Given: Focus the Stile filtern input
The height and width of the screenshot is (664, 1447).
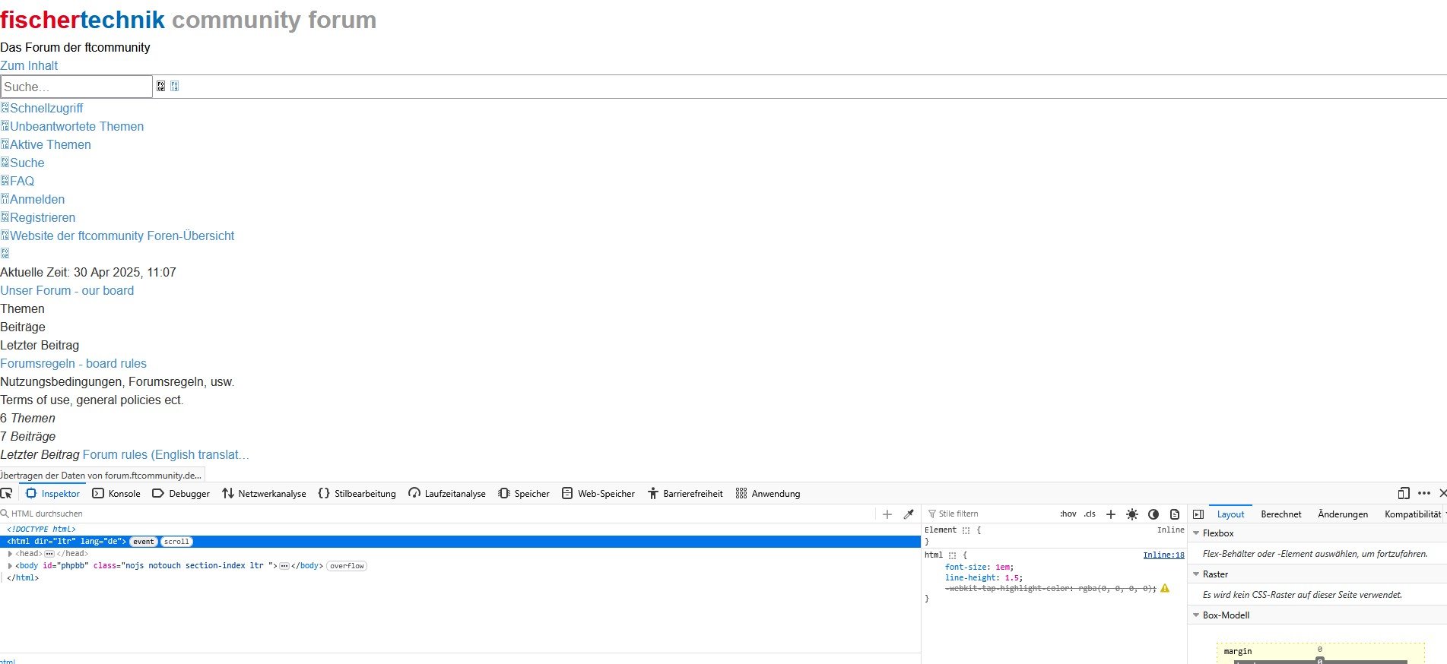Looking at the screenshot, I should 988,514.
